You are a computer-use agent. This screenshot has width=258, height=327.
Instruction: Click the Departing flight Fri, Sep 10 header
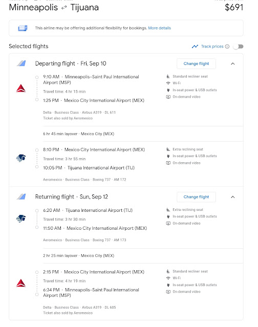pyautogui.click(x=71, y=63)
